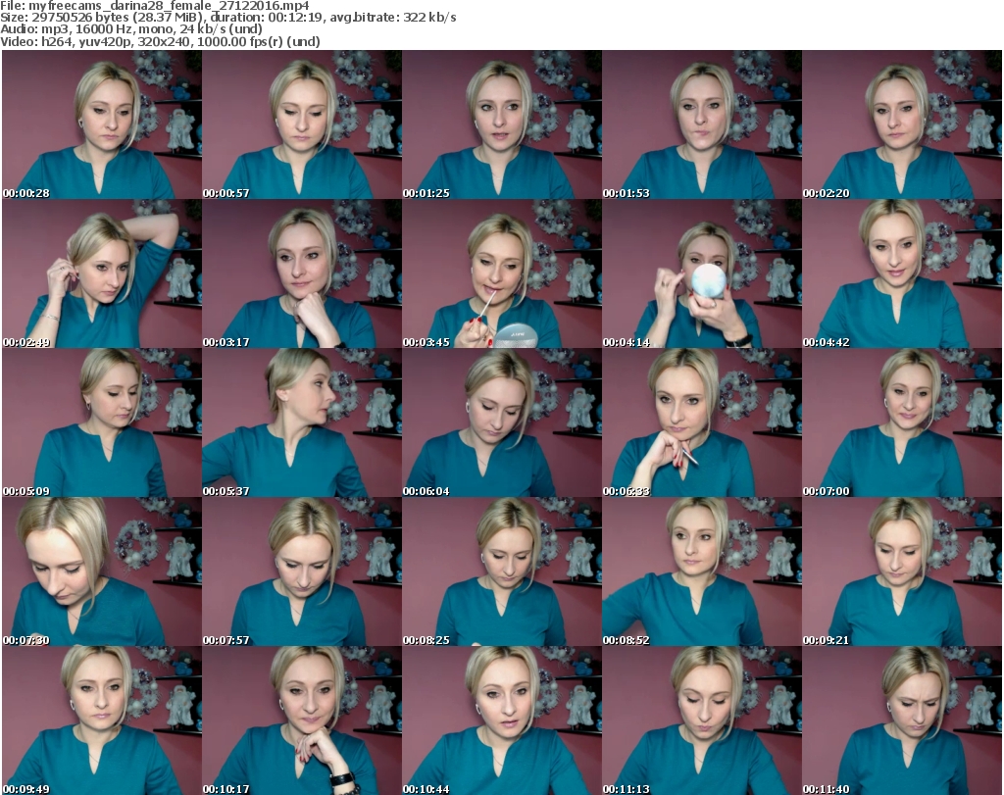Select the Size and duration info line
This screenshot has width=1004, height=795.
click(228, 18)
